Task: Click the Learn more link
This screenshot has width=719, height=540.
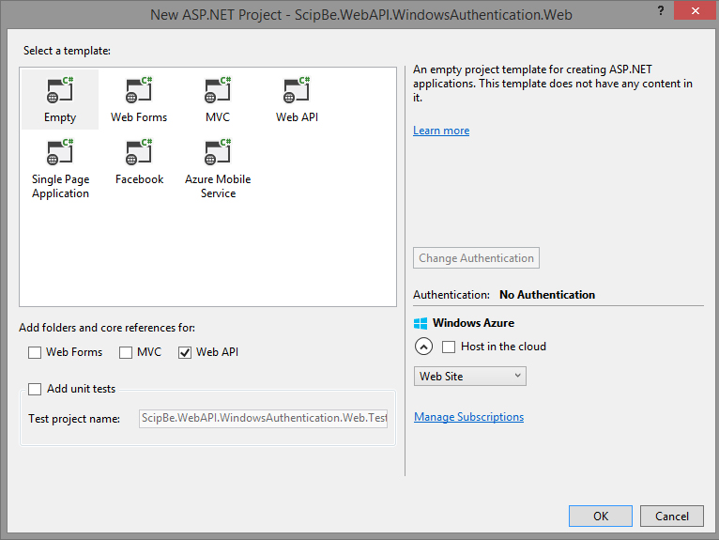Action: coord(441,131)
